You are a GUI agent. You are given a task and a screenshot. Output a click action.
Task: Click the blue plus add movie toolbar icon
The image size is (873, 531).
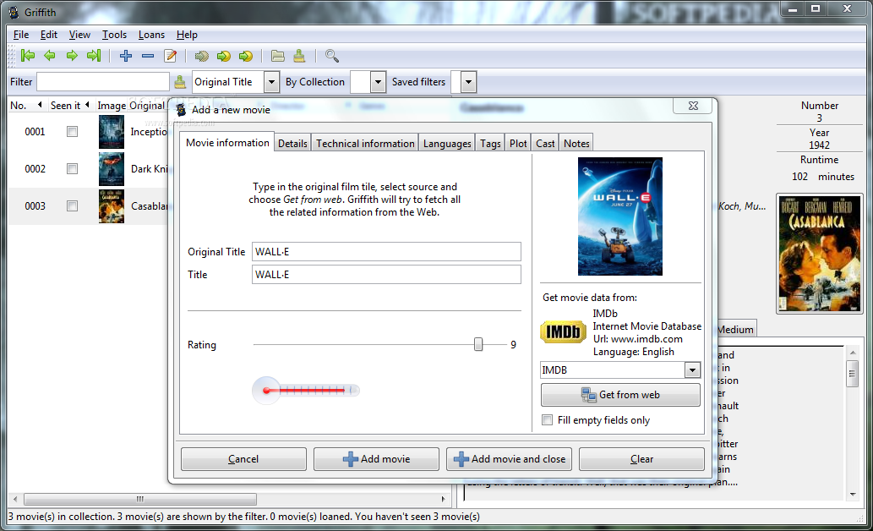tap(126, 56)
